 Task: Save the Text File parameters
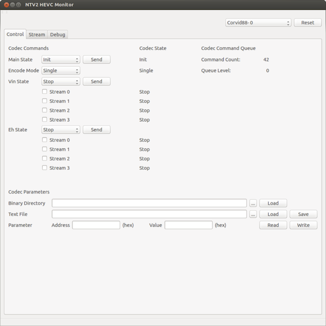coord(303,214)
